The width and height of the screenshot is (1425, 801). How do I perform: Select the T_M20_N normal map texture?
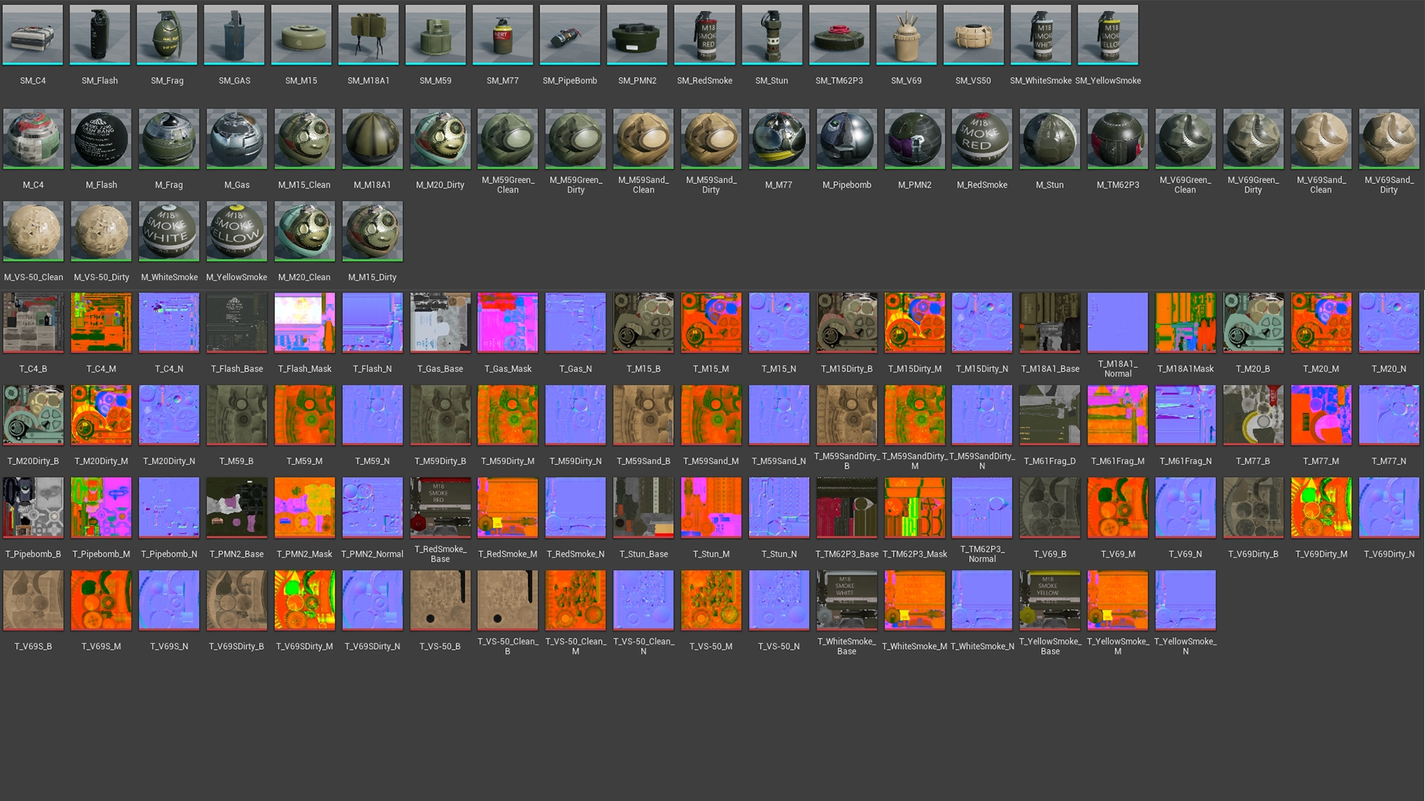pyautogui.click(x=1388, y=323)
